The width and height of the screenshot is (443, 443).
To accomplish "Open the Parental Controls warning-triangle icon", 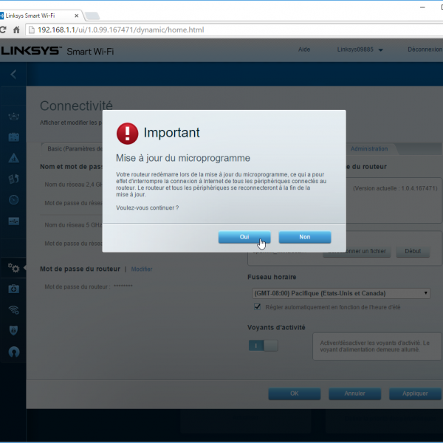I will tap(13, 158).
